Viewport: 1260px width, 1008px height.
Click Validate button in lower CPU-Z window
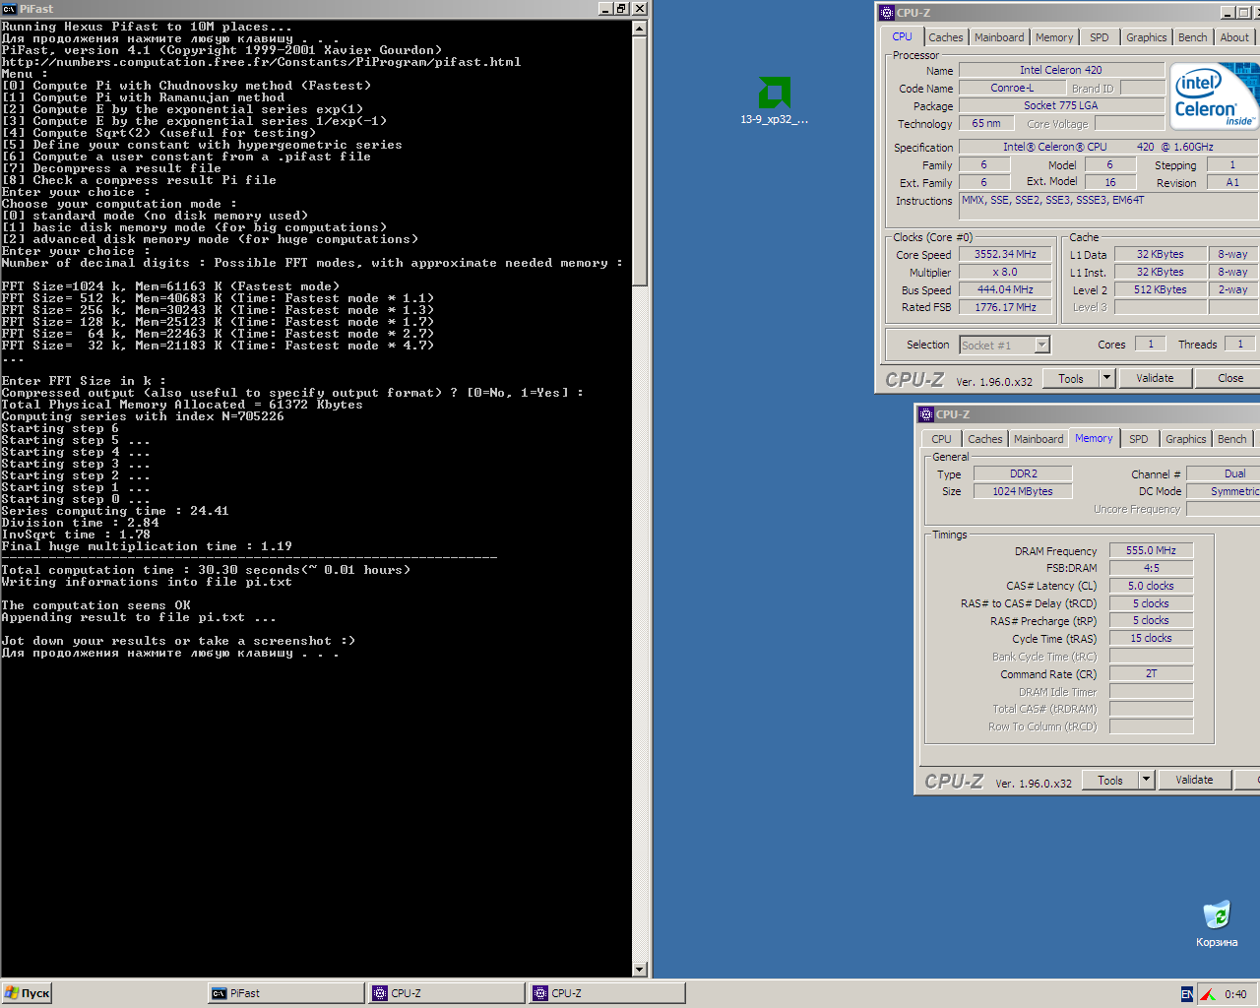point(1195,780)
